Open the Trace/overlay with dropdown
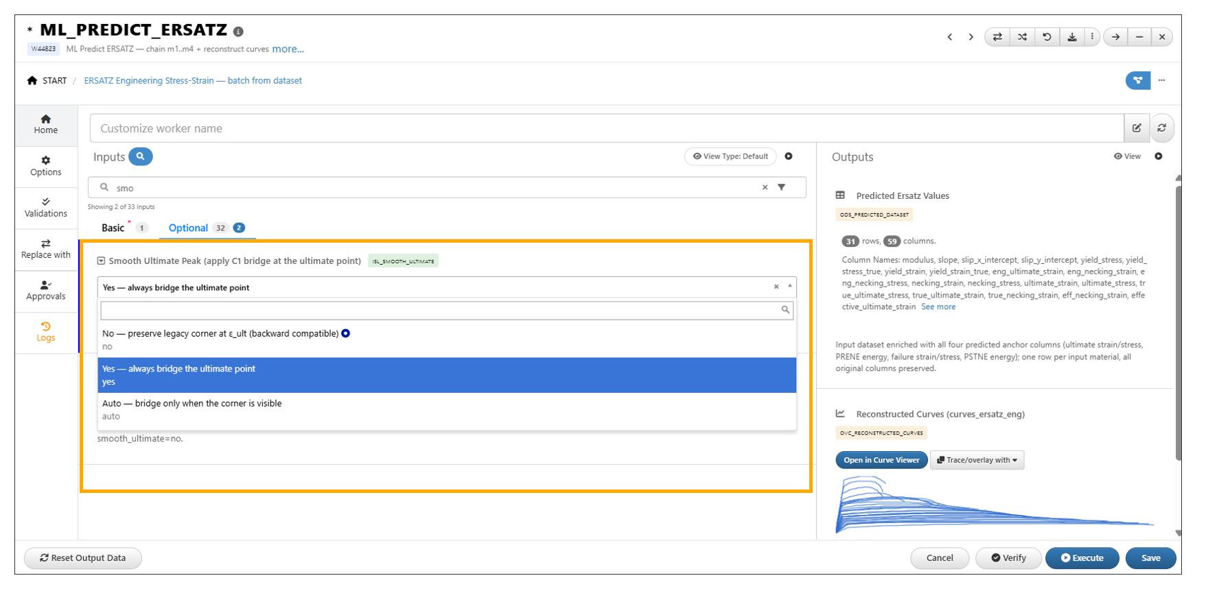This screenshot has height=591, width=1230. (977, 460)
